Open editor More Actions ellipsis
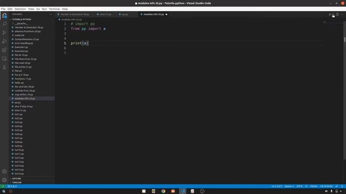The image size is (346, 194). click(342, 15)
